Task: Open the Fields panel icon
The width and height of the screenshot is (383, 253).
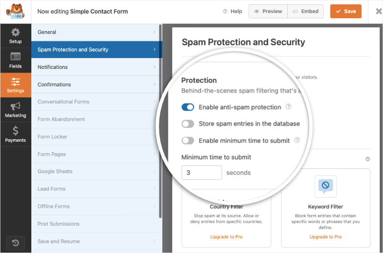Action: [15, 61]
